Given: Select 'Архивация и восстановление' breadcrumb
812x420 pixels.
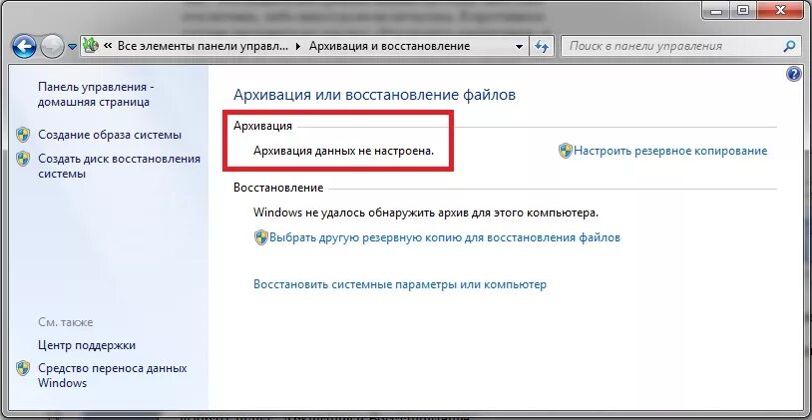Looking at the screenshot, I should pos(389,46).
